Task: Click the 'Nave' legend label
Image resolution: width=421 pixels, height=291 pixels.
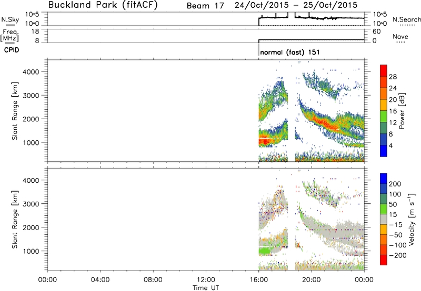Action: pyautogui.click(x=400, y=36)
